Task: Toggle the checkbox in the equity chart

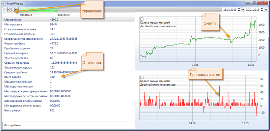Action: [x=142, y=19]
